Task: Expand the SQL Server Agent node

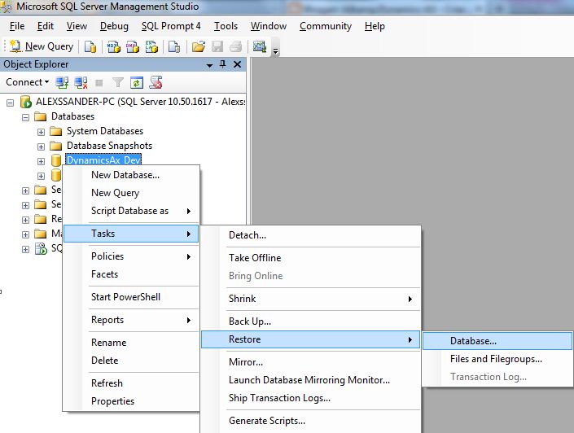Action: [x=25, y=250]
